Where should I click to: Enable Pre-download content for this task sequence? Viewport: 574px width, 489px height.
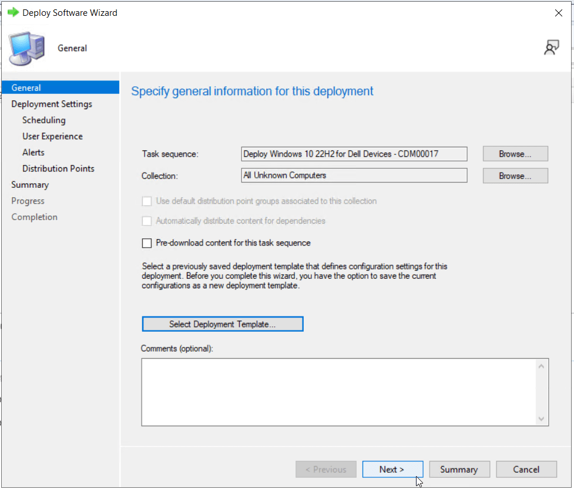[x=147, y=243]
